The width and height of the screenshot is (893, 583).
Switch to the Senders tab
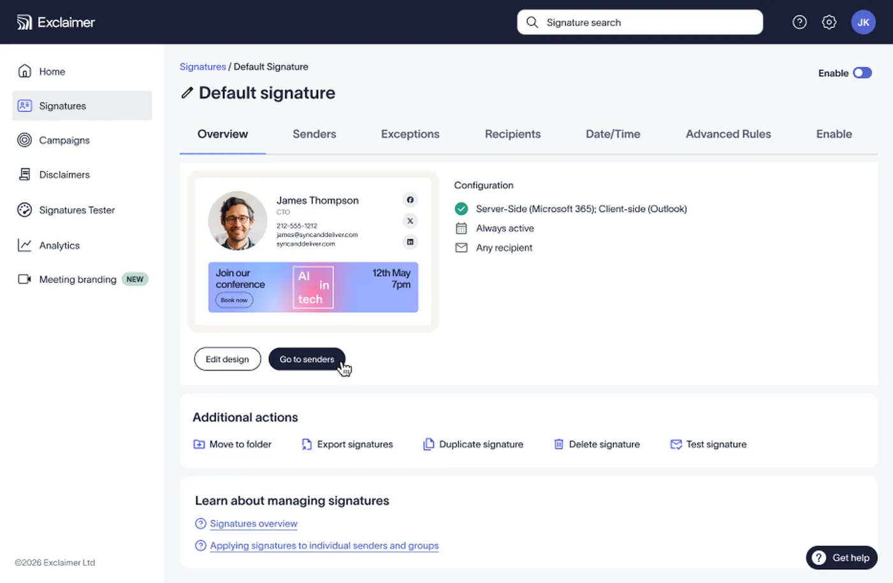coord(314,134)
